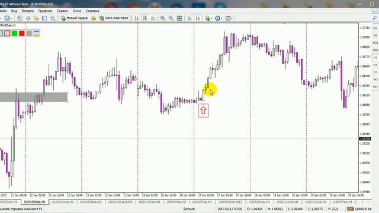Switch to the GBPJPYab,H1 chart tab
Image resolution: width=379 pixels, height=213 pixels.
tap(342, 202)
